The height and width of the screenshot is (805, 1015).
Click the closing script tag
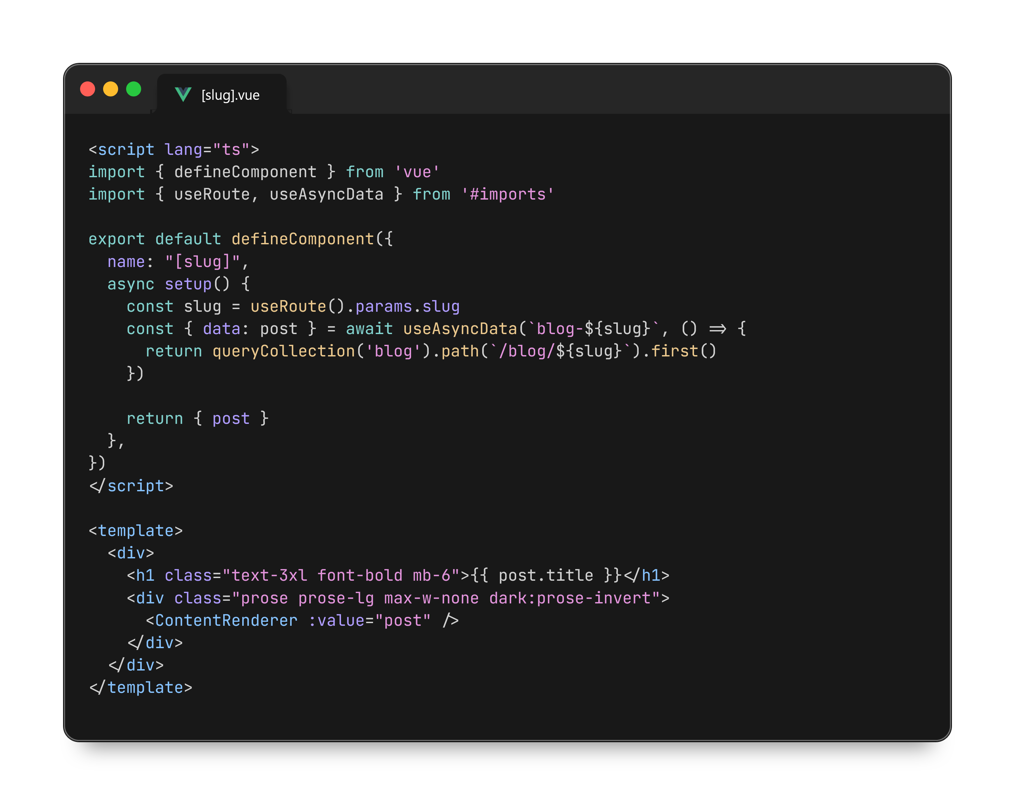tap(131, 486)
